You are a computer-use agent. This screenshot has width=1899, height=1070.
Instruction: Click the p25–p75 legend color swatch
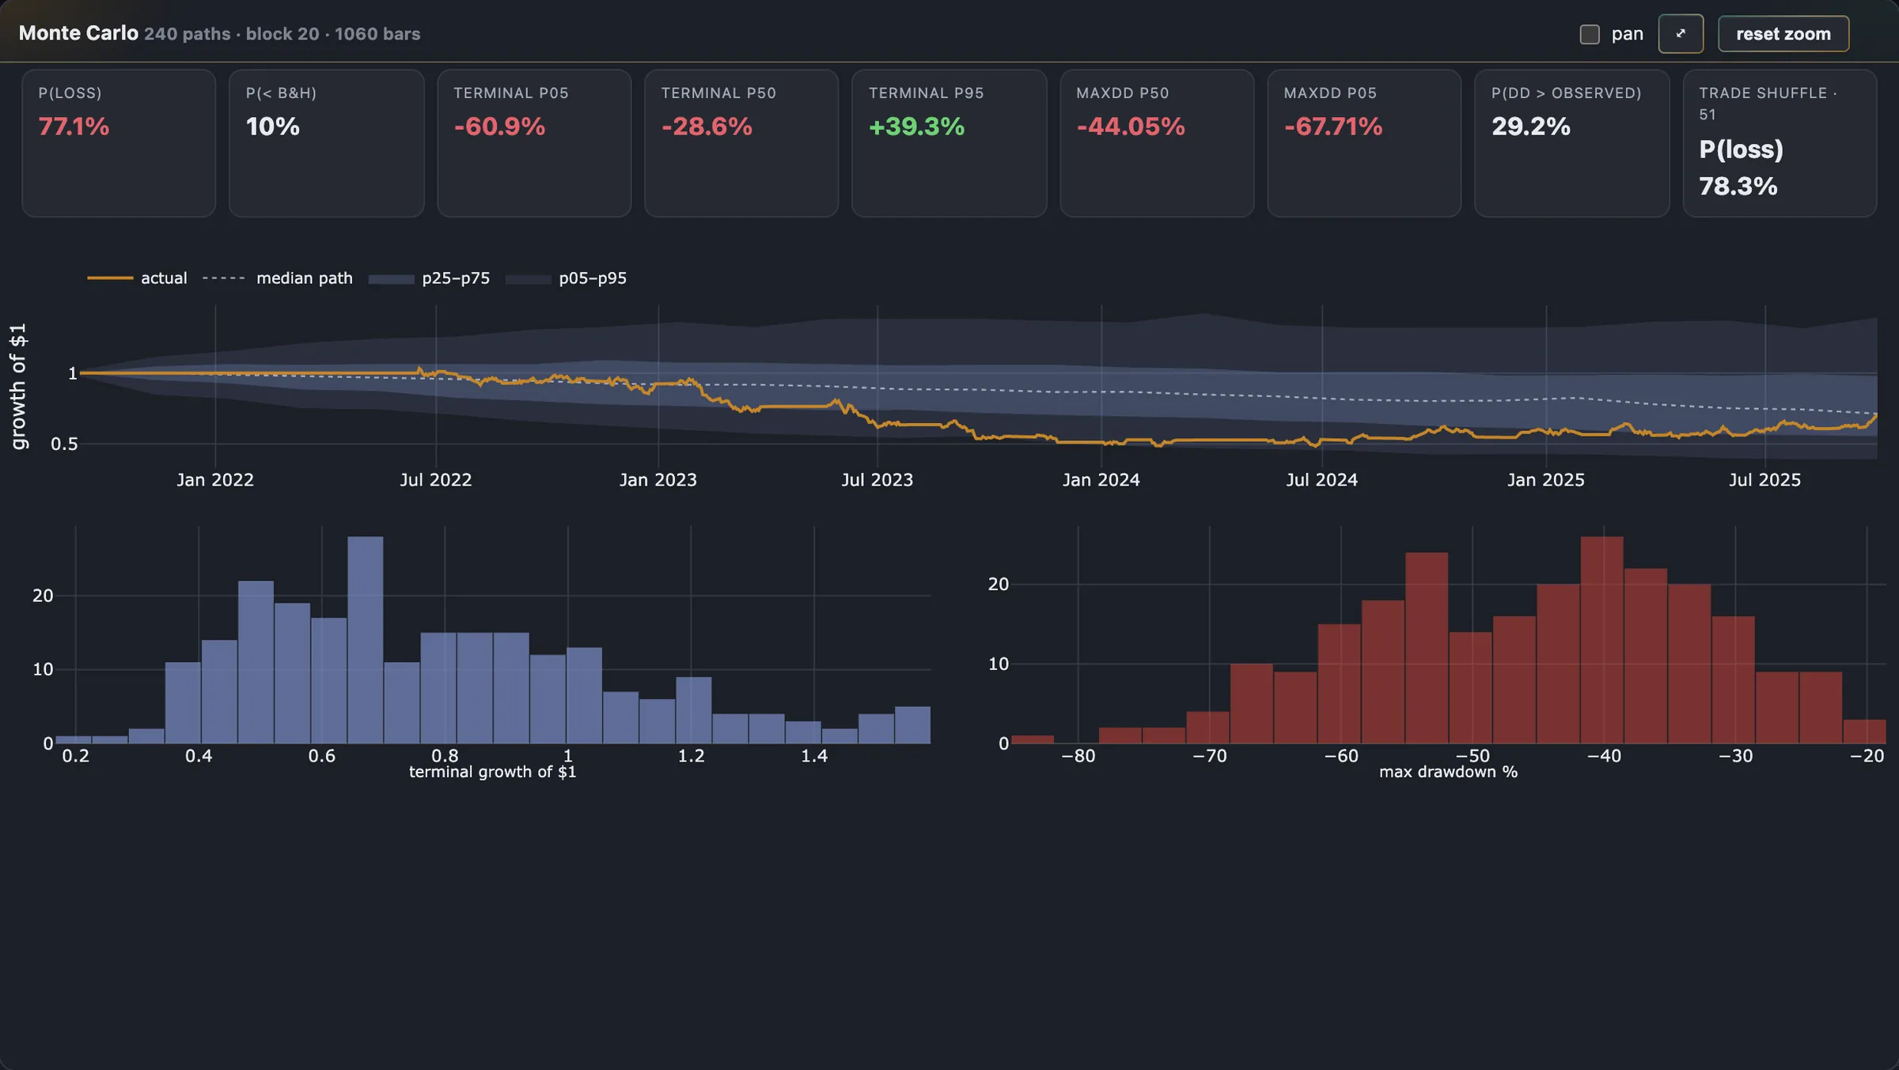391,278
